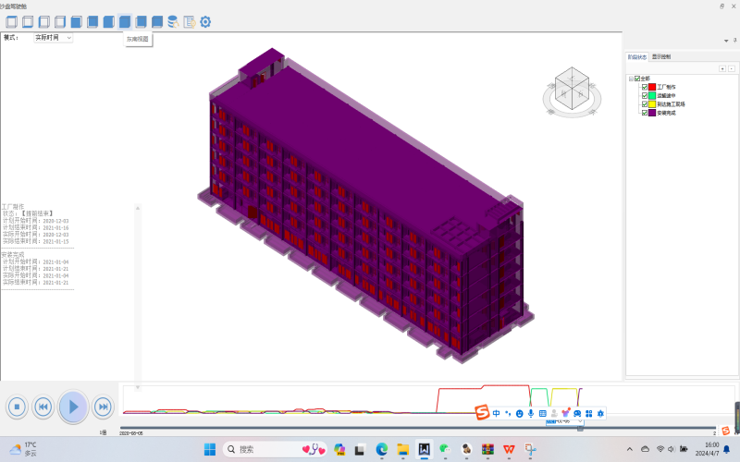The height and width of the screenshot is (462, 740).
Task: Uncheck the yellow 到达施工现场 checkbox
Action: pos(644,104)
